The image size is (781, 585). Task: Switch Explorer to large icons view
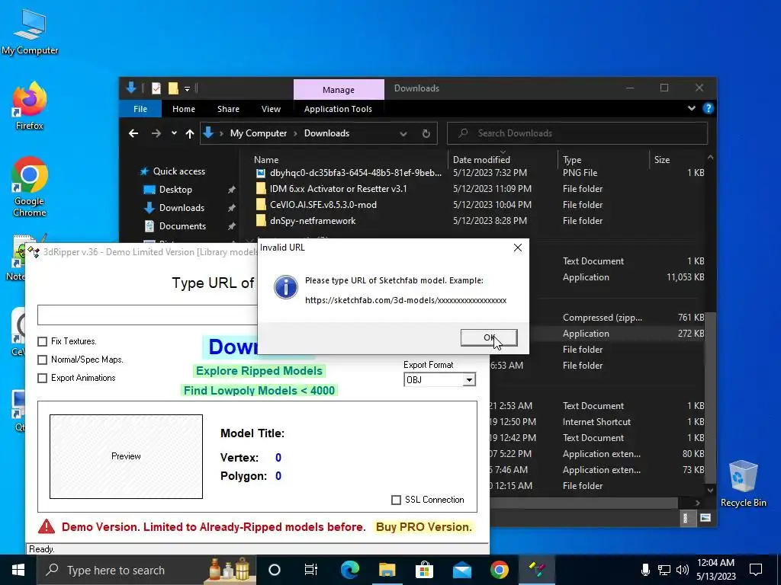tap(705, 518)
